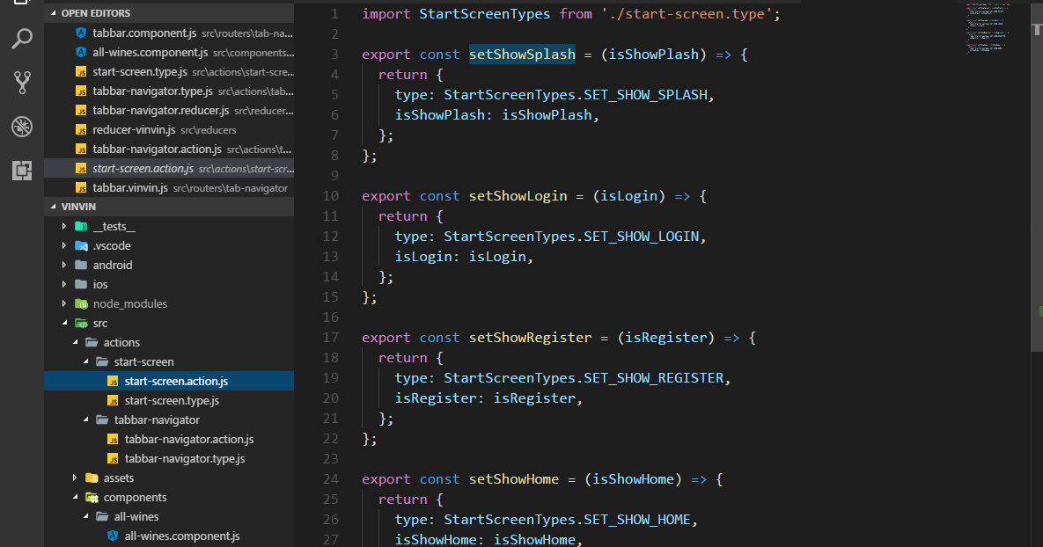Open the Source Control view
Viewport: 1043px width, 547px height.
pos(22,83)
